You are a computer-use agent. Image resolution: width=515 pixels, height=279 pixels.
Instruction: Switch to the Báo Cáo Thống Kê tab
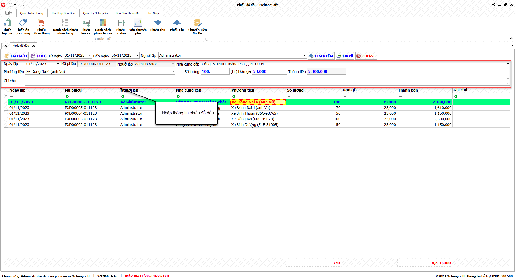point(128,13)
